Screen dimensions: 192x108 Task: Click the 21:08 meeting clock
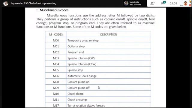[173, 3]
